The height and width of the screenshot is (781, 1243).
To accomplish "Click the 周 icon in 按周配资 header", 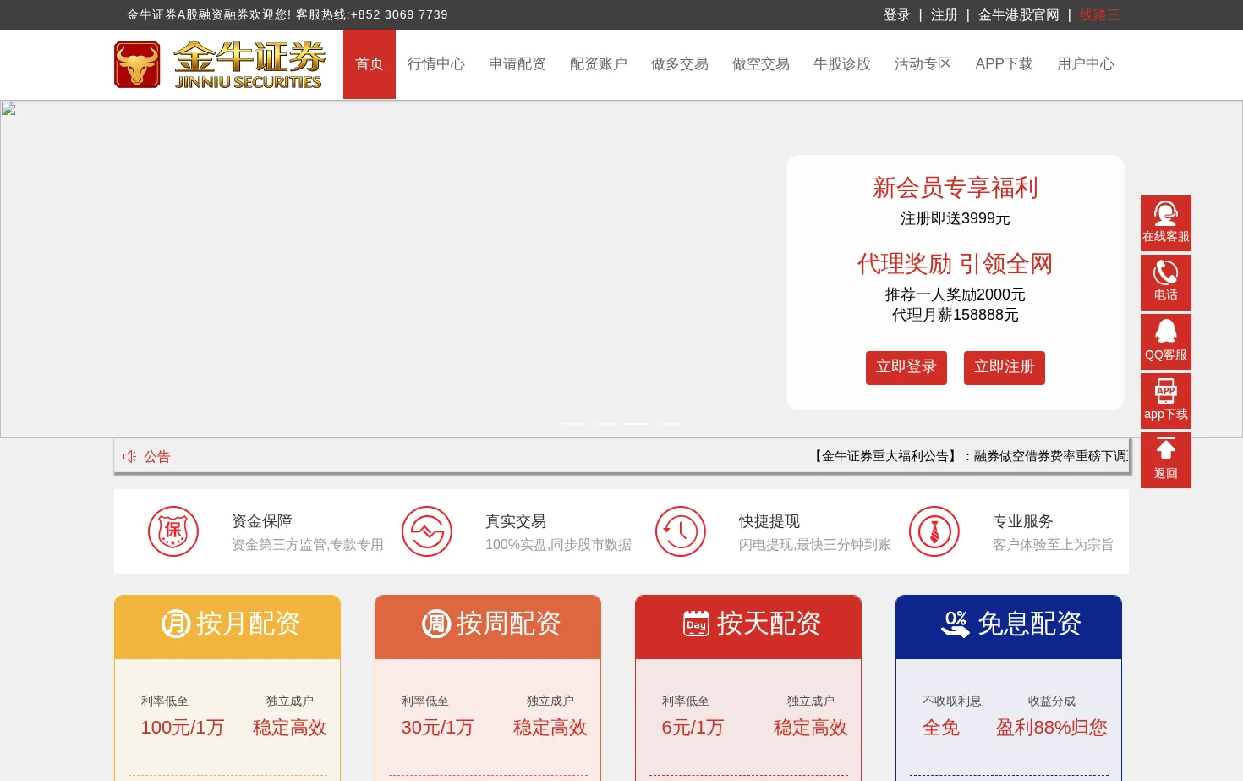I will 436,624.
